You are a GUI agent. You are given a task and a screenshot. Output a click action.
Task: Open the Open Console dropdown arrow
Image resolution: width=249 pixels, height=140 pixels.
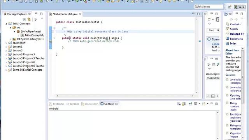[207, 104]
